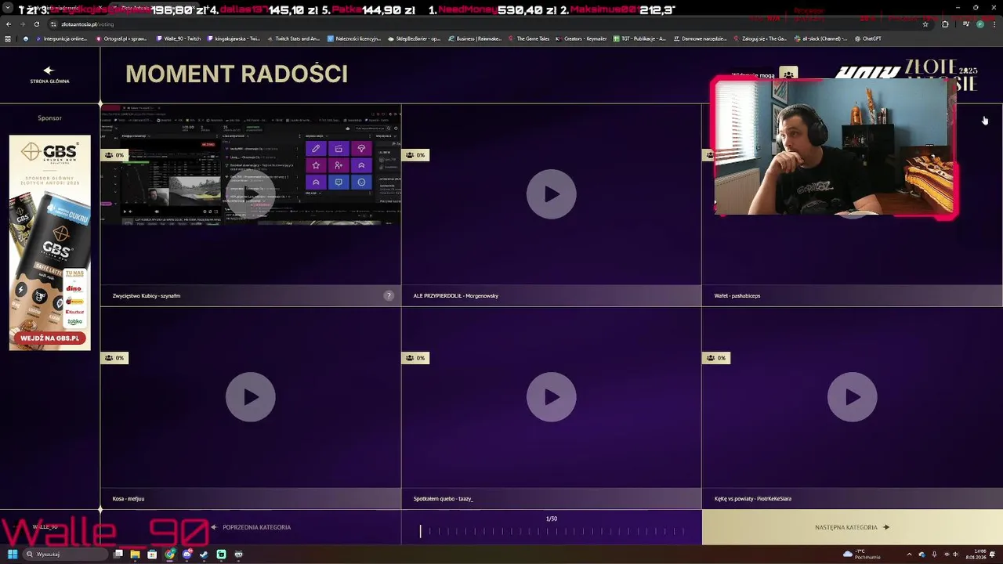Click the question mark on Zwycięstwo Kubicy
The height and width of the screenshot is (564, 1003).
[x=389, y=295]
